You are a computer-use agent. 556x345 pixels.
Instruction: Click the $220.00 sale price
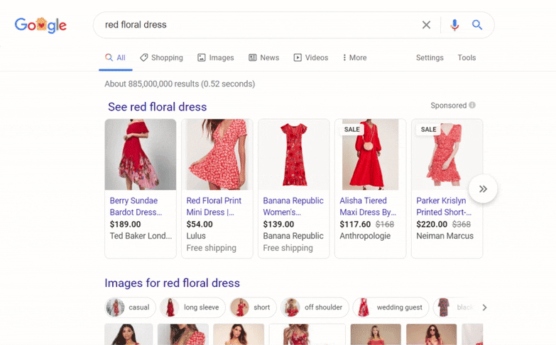[x=432, y=225]
